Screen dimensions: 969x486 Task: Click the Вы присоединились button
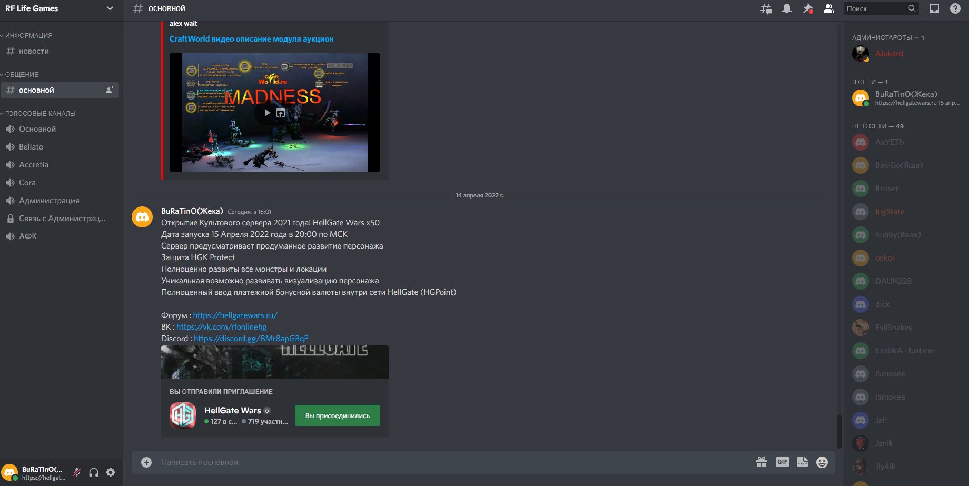338,415
